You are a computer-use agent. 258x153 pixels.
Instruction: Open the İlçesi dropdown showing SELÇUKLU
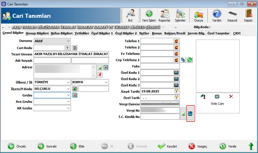click(52, 89)
